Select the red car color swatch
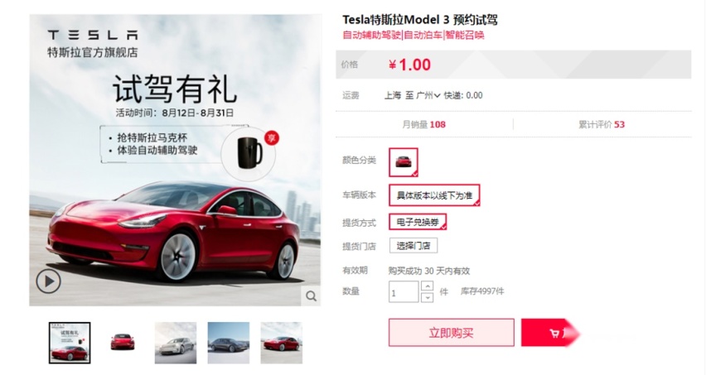 pyautogui.click(x=404, y=162)
